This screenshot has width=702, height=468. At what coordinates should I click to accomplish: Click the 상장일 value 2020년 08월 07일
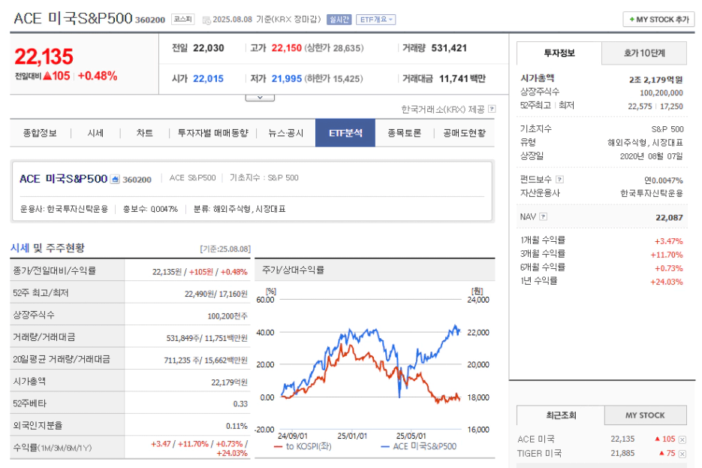(652, 156)
